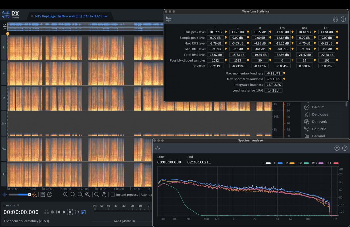Collapse the channel view expander arrows

tap(5, 27)
